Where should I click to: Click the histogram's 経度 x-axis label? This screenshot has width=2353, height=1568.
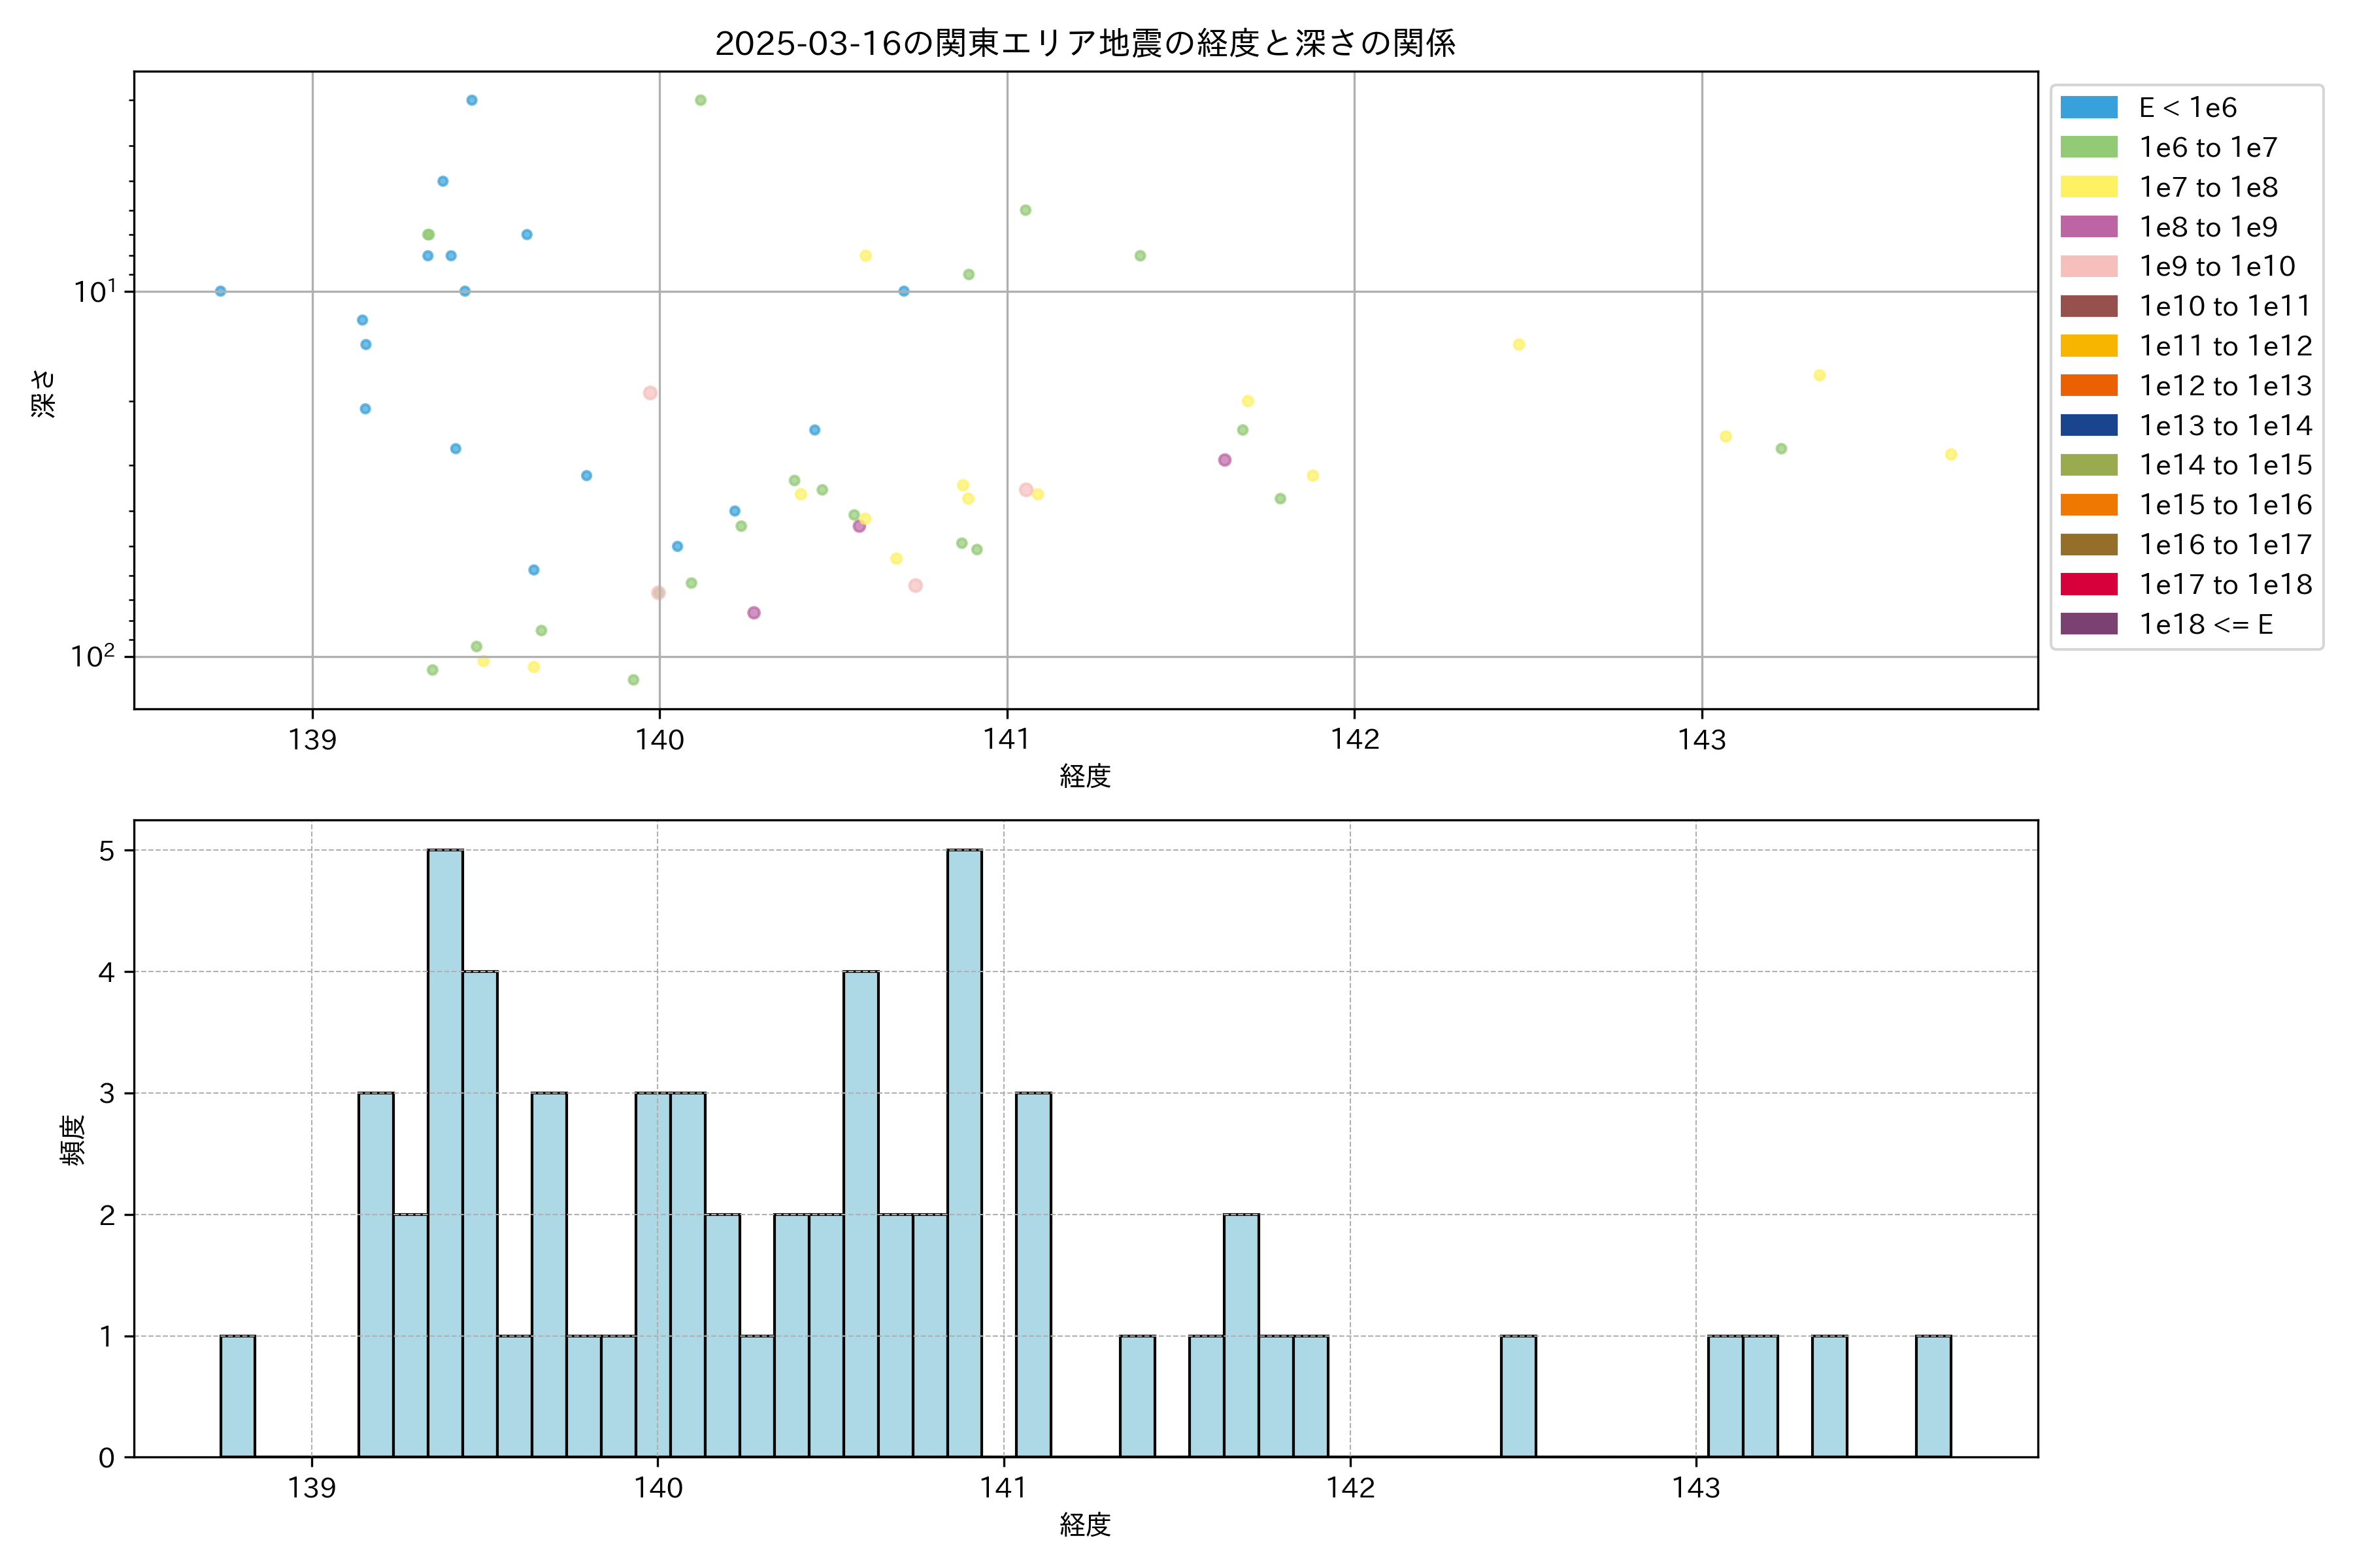[x=1084, y=1525]
